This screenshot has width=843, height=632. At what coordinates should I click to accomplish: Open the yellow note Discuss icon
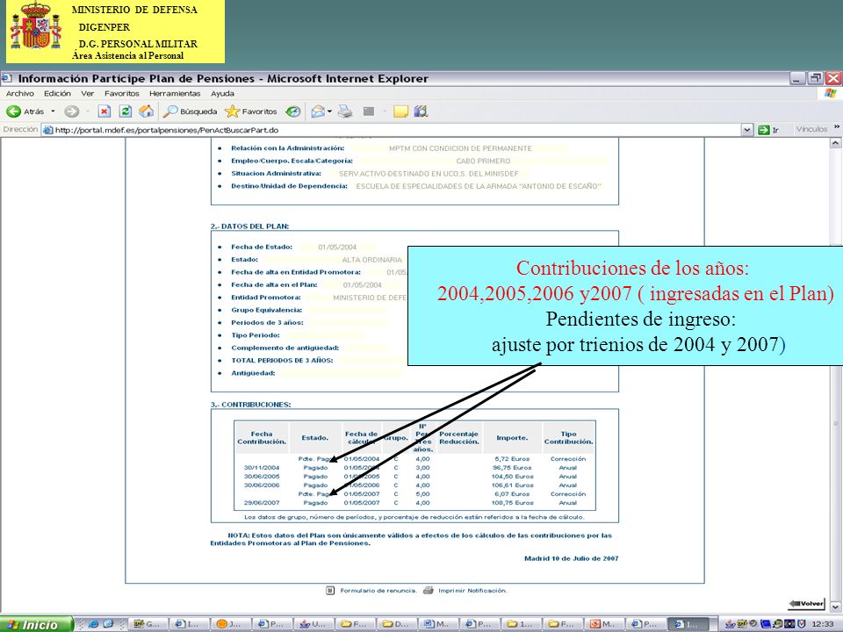coord(400,111)
